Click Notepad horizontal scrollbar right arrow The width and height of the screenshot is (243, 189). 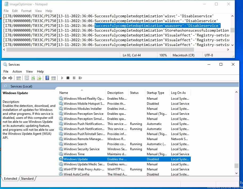click(228, 49)
